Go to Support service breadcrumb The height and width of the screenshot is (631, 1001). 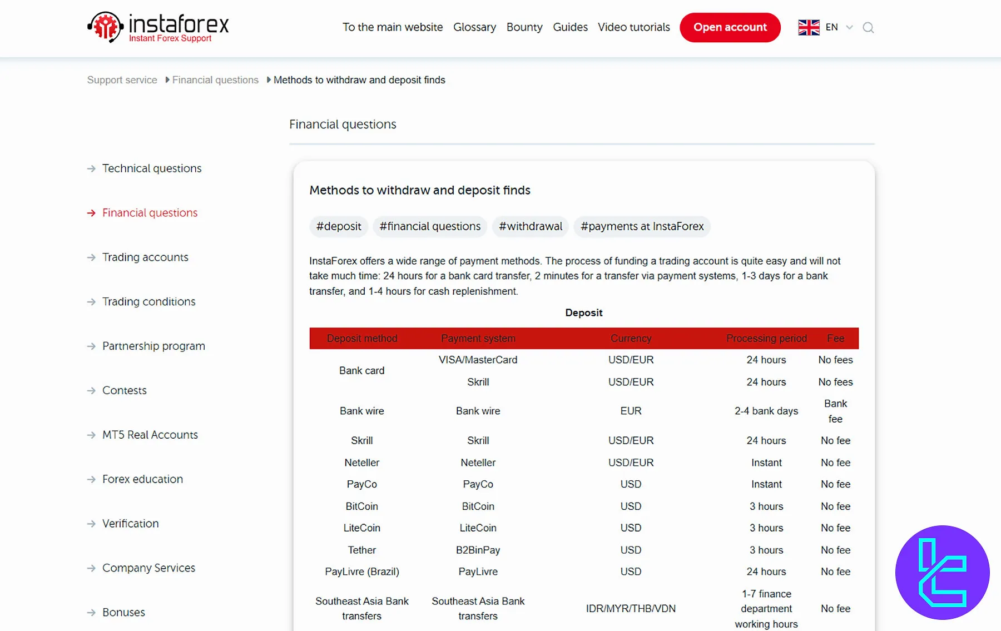[x=122, y=80]
